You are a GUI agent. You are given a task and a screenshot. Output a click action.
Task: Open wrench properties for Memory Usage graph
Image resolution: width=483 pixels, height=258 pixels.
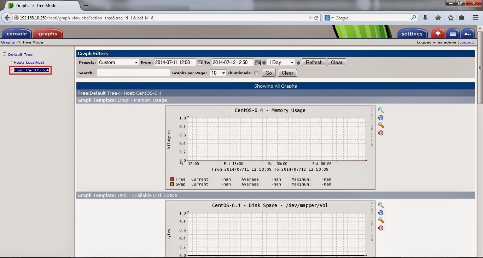click(x=381, y=125)
